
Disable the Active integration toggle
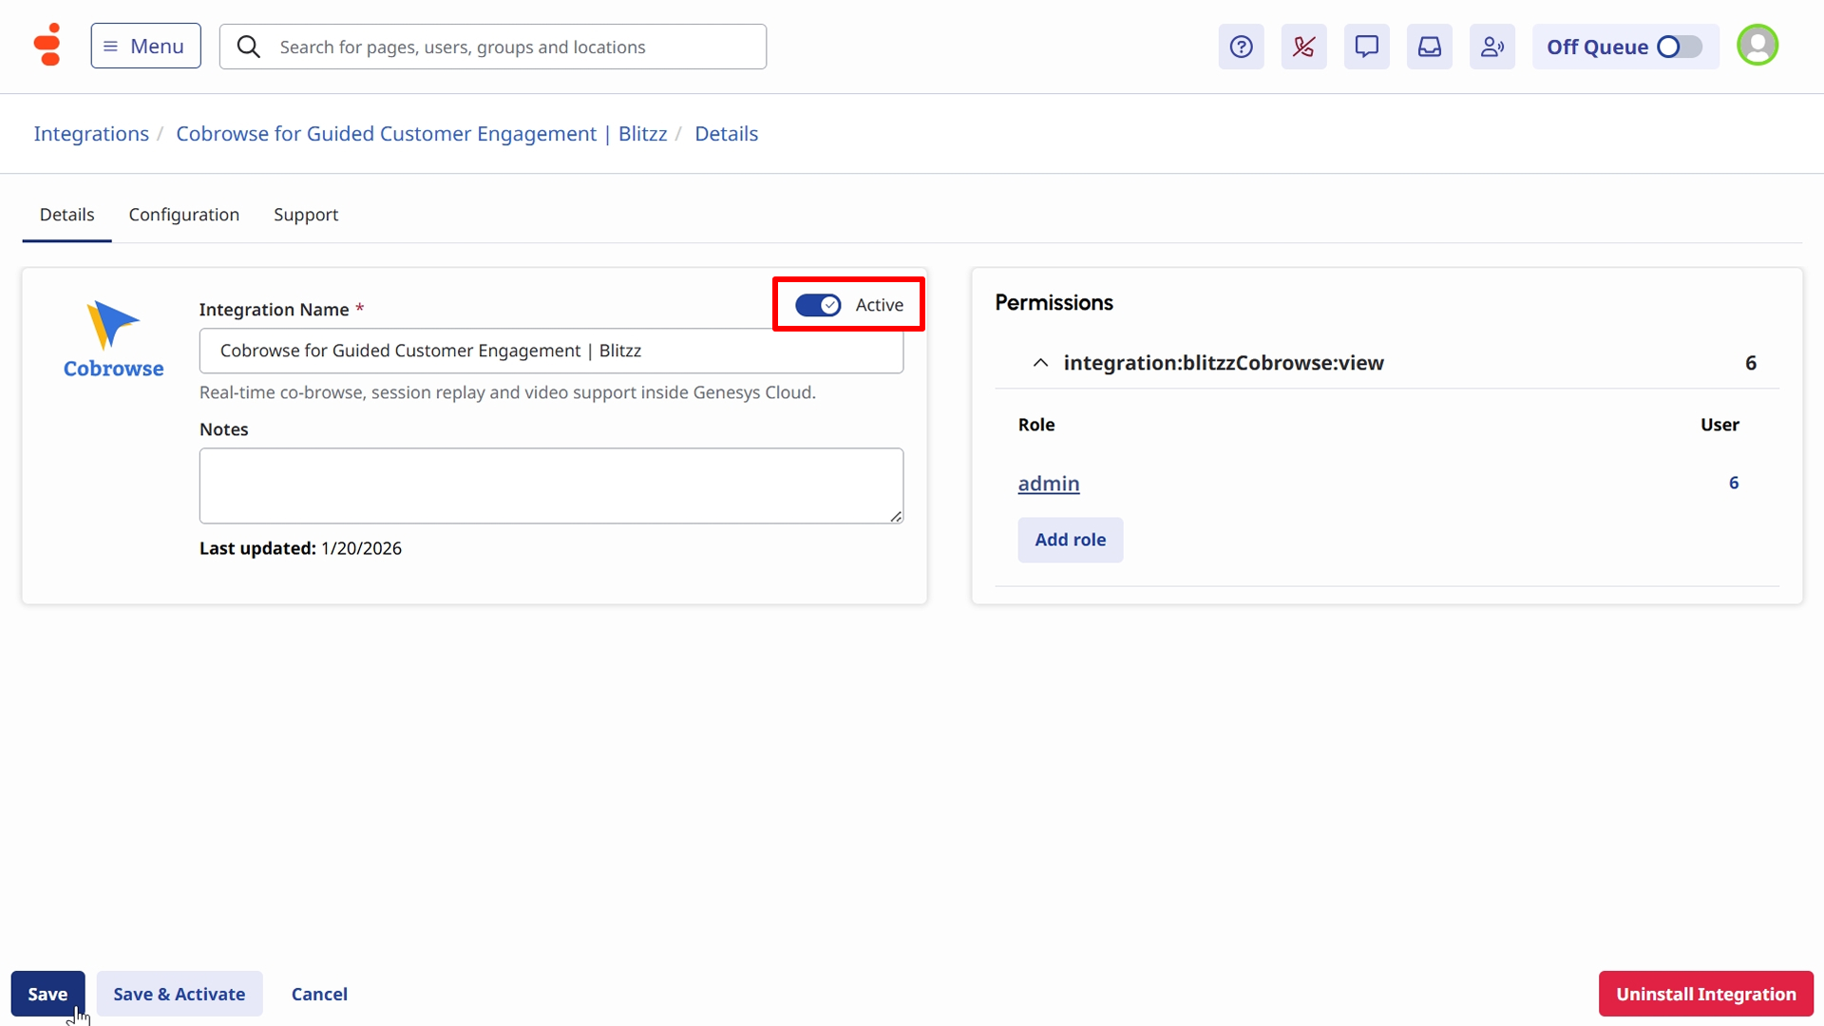click(818, 305)
